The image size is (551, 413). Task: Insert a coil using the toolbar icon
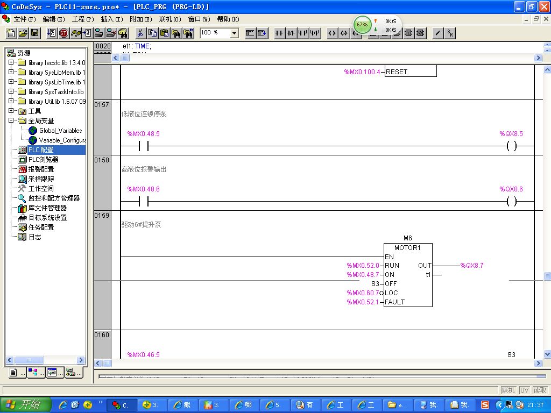point(331,33)
